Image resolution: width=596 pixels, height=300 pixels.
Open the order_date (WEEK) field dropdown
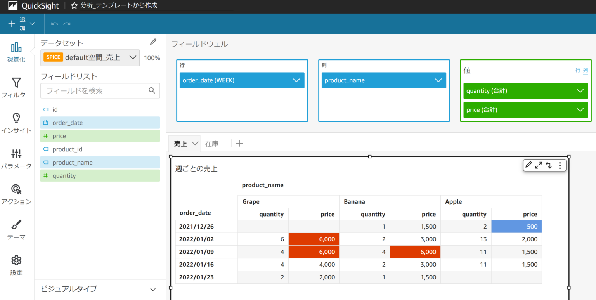point(297,80)
